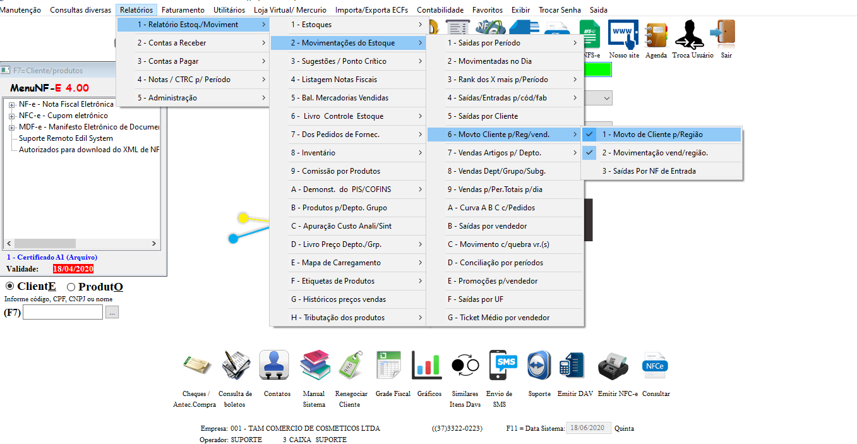Open the Contatos icon

[275, 365]
